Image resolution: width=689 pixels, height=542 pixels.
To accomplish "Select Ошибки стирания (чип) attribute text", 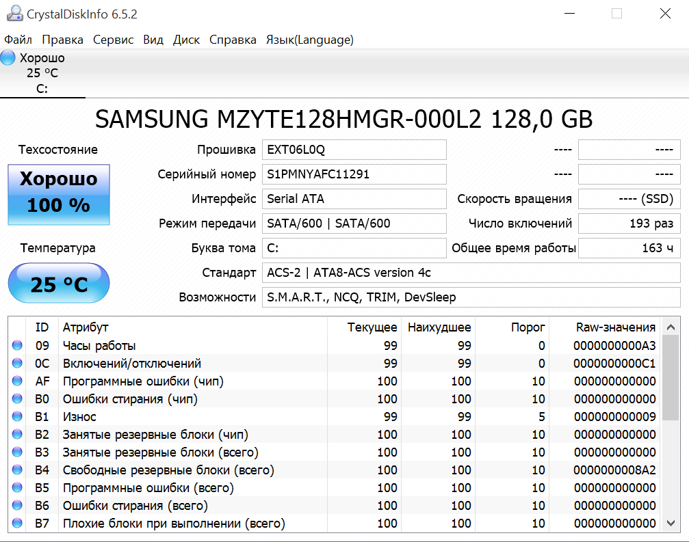I will [130, 399].
